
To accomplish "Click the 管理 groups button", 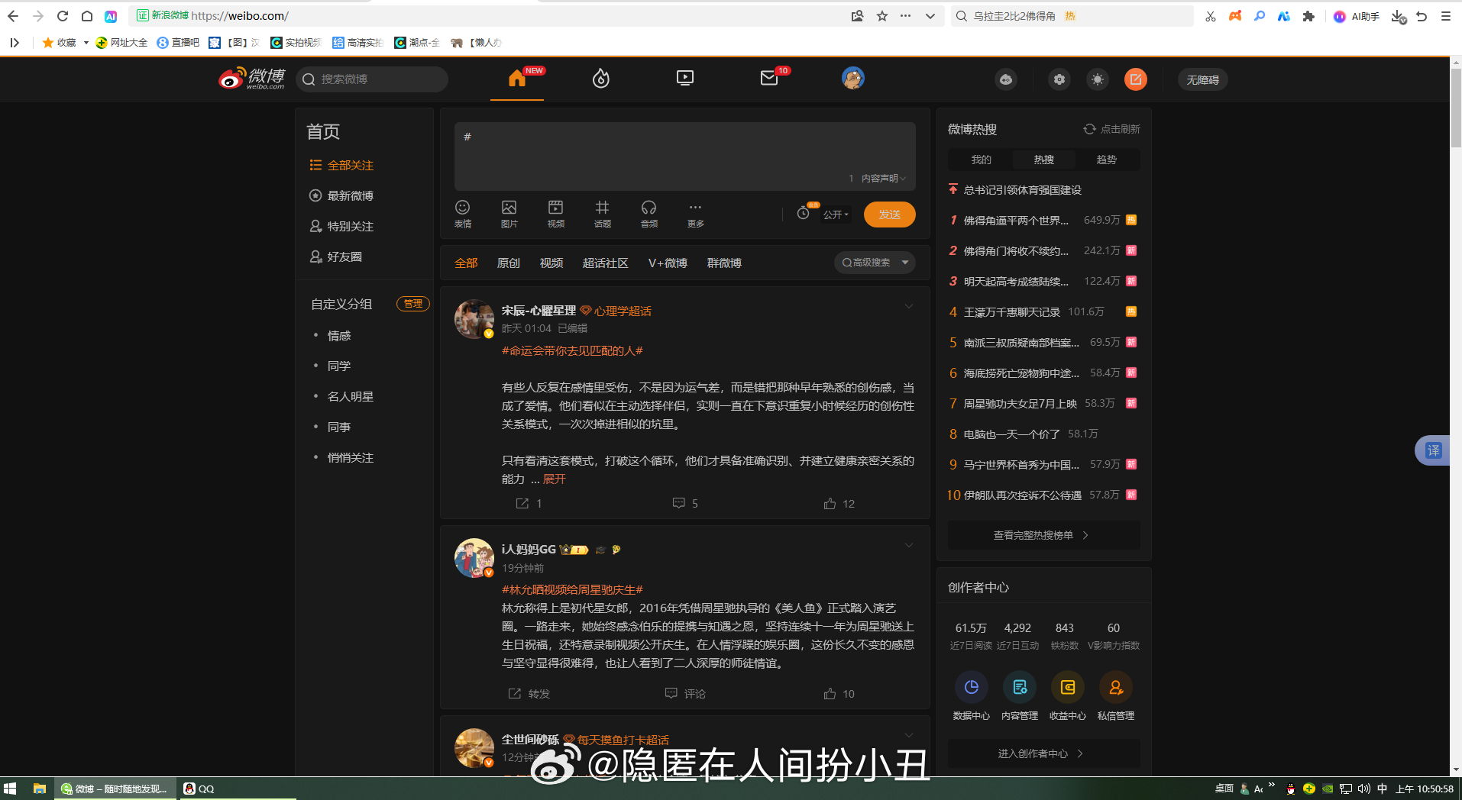I will (413, 304).
